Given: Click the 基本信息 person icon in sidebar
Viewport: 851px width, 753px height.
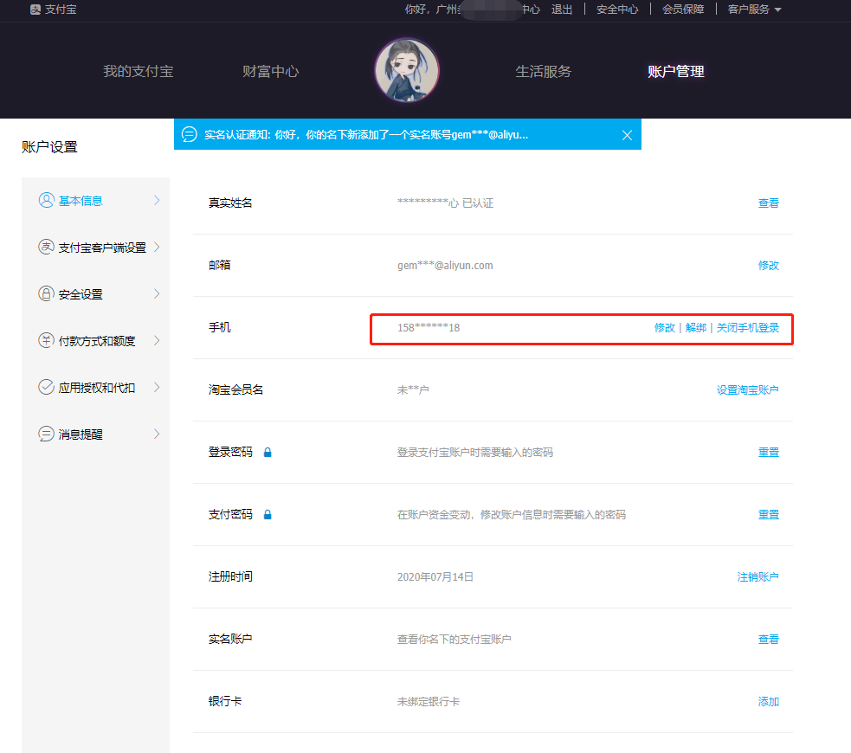Looking at the screenshot, I should [46, 200].
